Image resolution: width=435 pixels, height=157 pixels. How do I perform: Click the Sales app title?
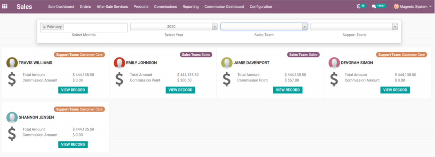(24, 6)
